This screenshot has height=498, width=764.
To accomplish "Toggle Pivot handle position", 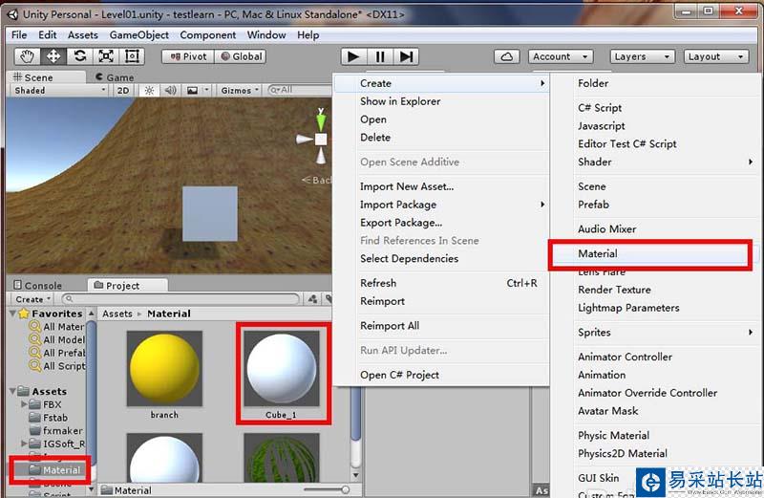I will (188, 56).
